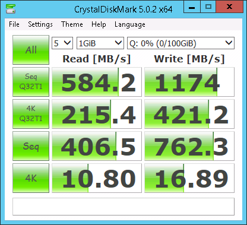Image resolution: width=247 pixels, height=225 pixels.
Task: Click the Seq Q32T1 write result 1174
Action: pos(189,82)
